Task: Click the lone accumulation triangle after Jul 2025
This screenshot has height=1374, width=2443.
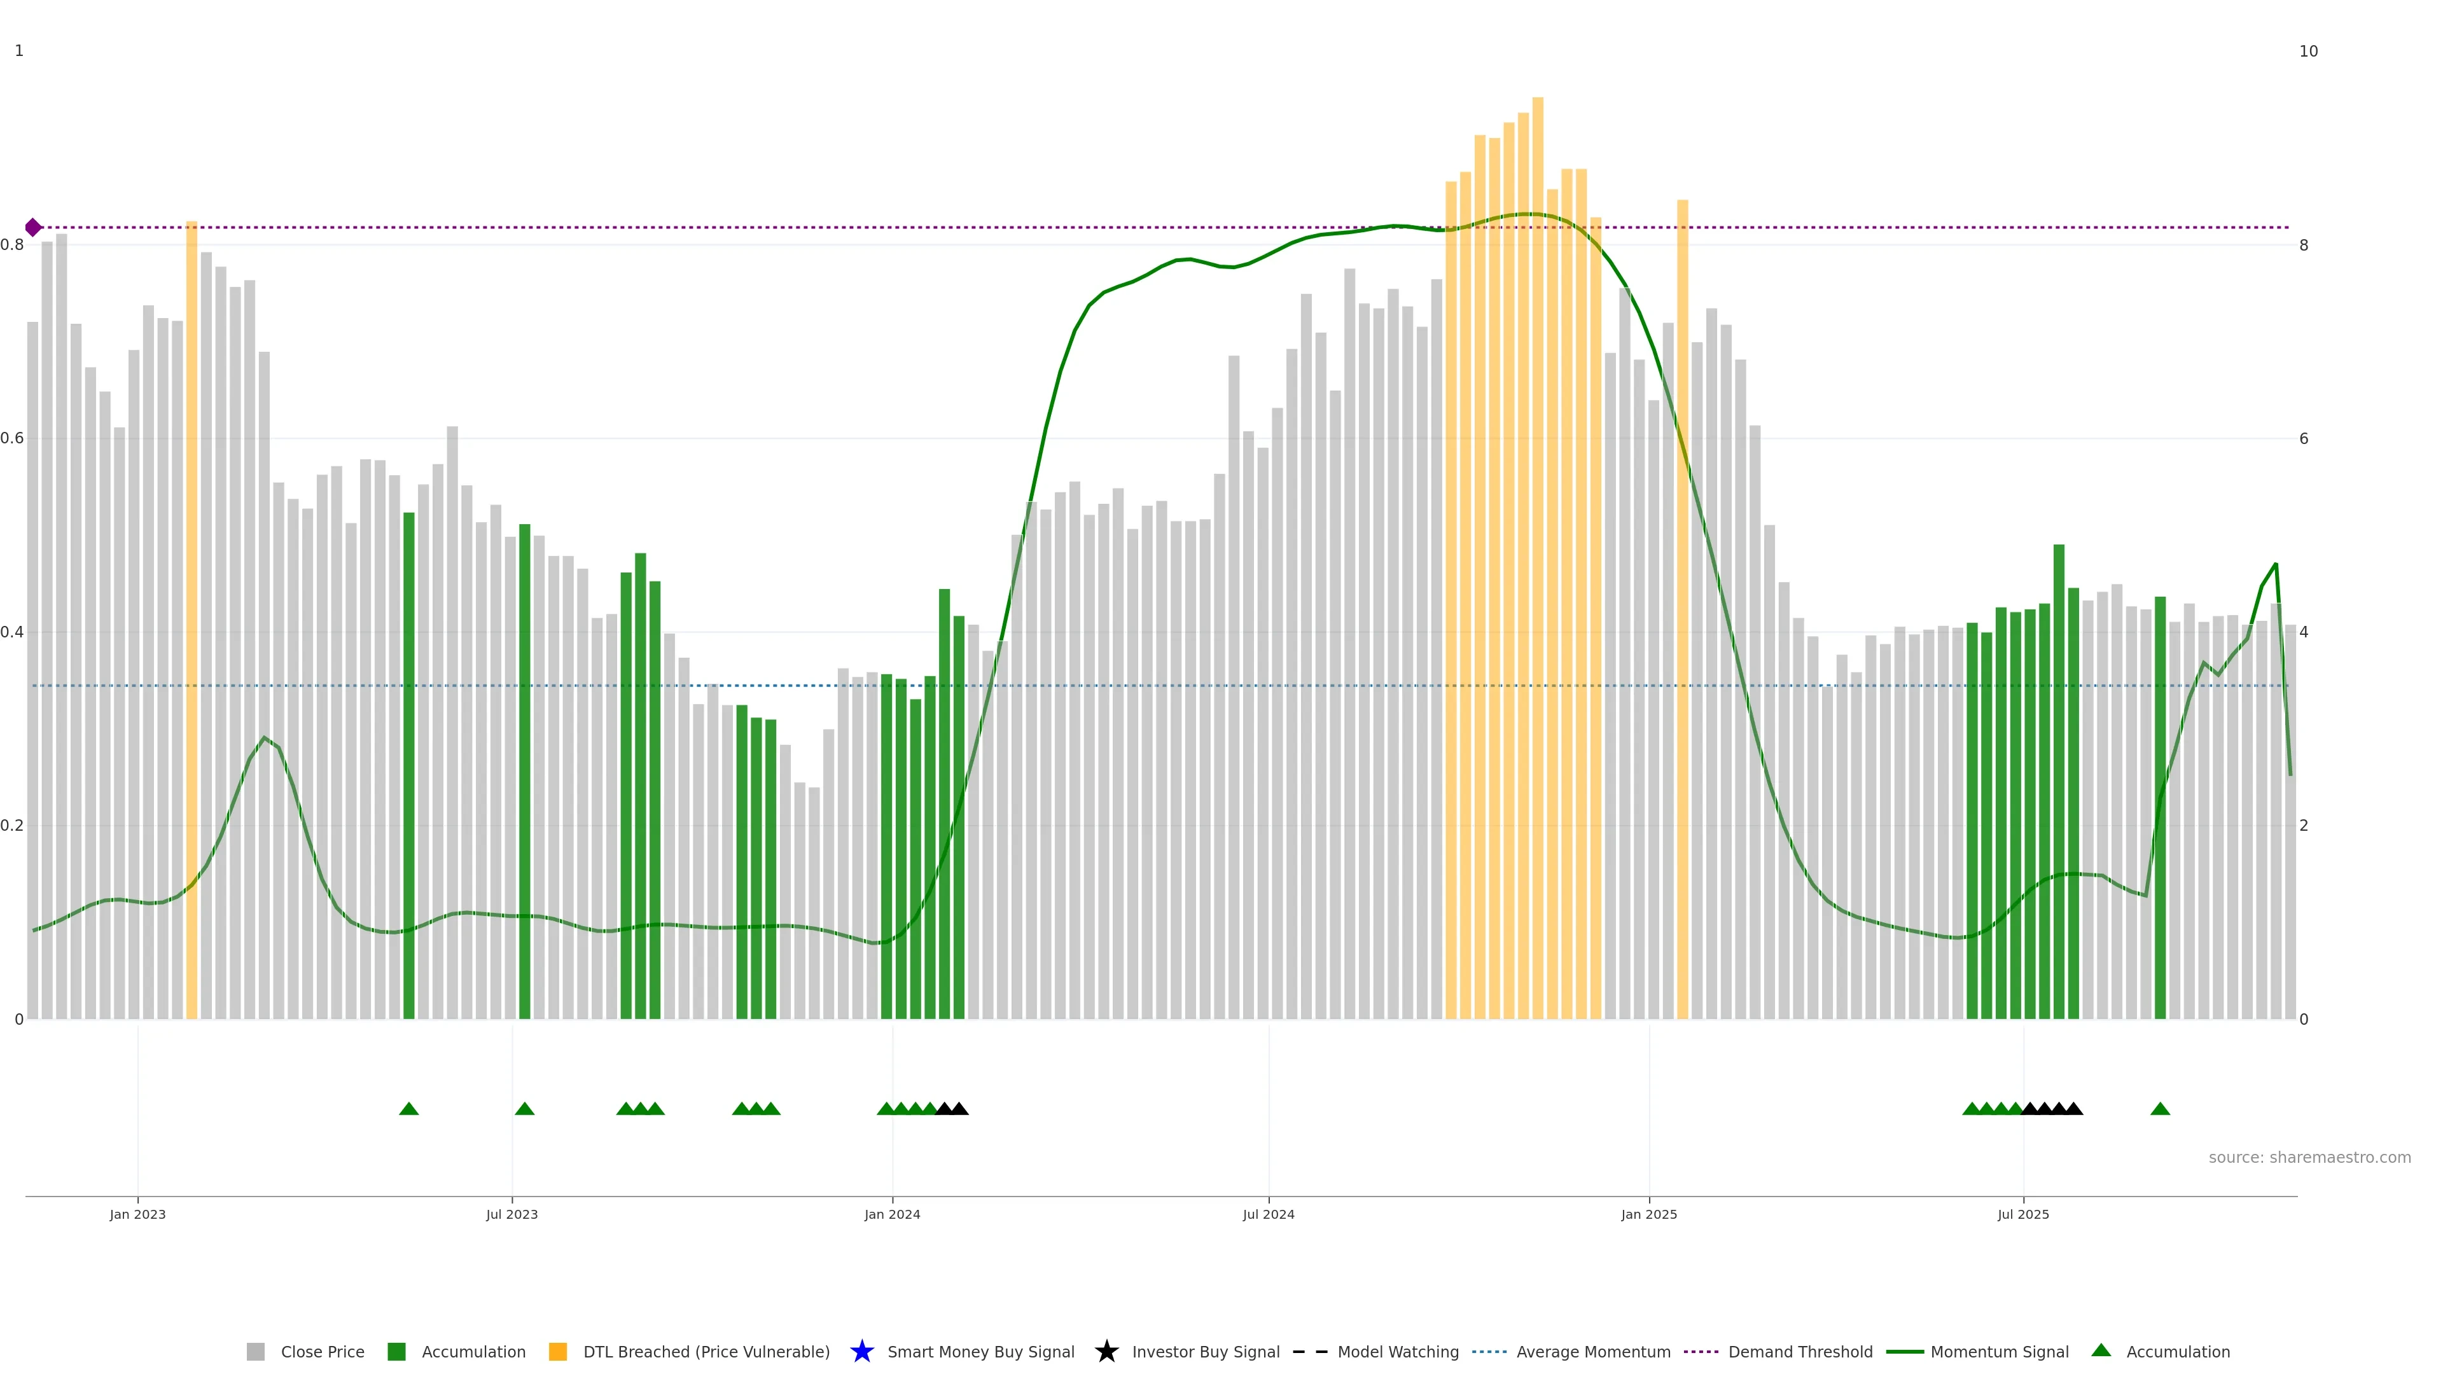Action: pyautogui.click(x=2159, y=1109)
